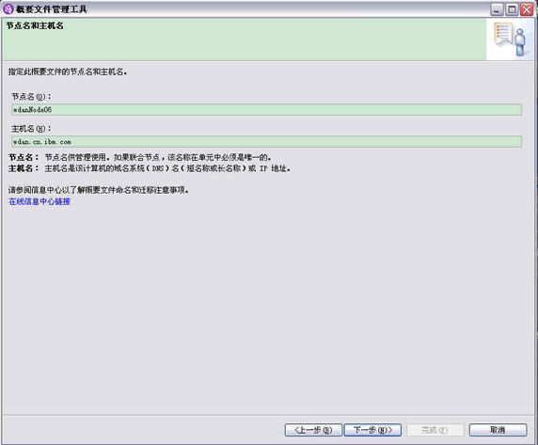This screenshot has width=538, height=445.
Task: Click the 节点名(O) field label
Action: coord(31,97)
